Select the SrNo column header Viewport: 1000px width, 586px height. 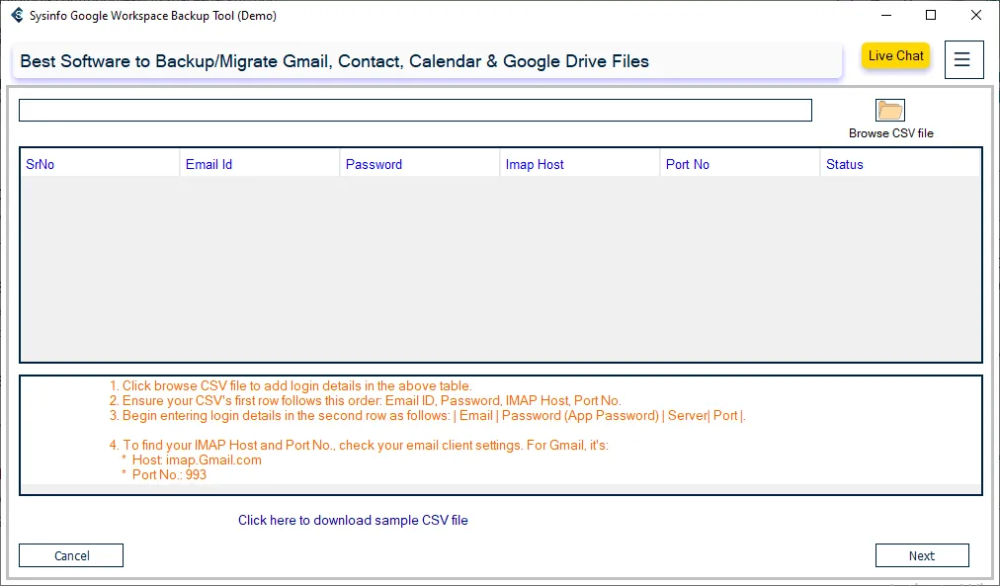(100, 164)
